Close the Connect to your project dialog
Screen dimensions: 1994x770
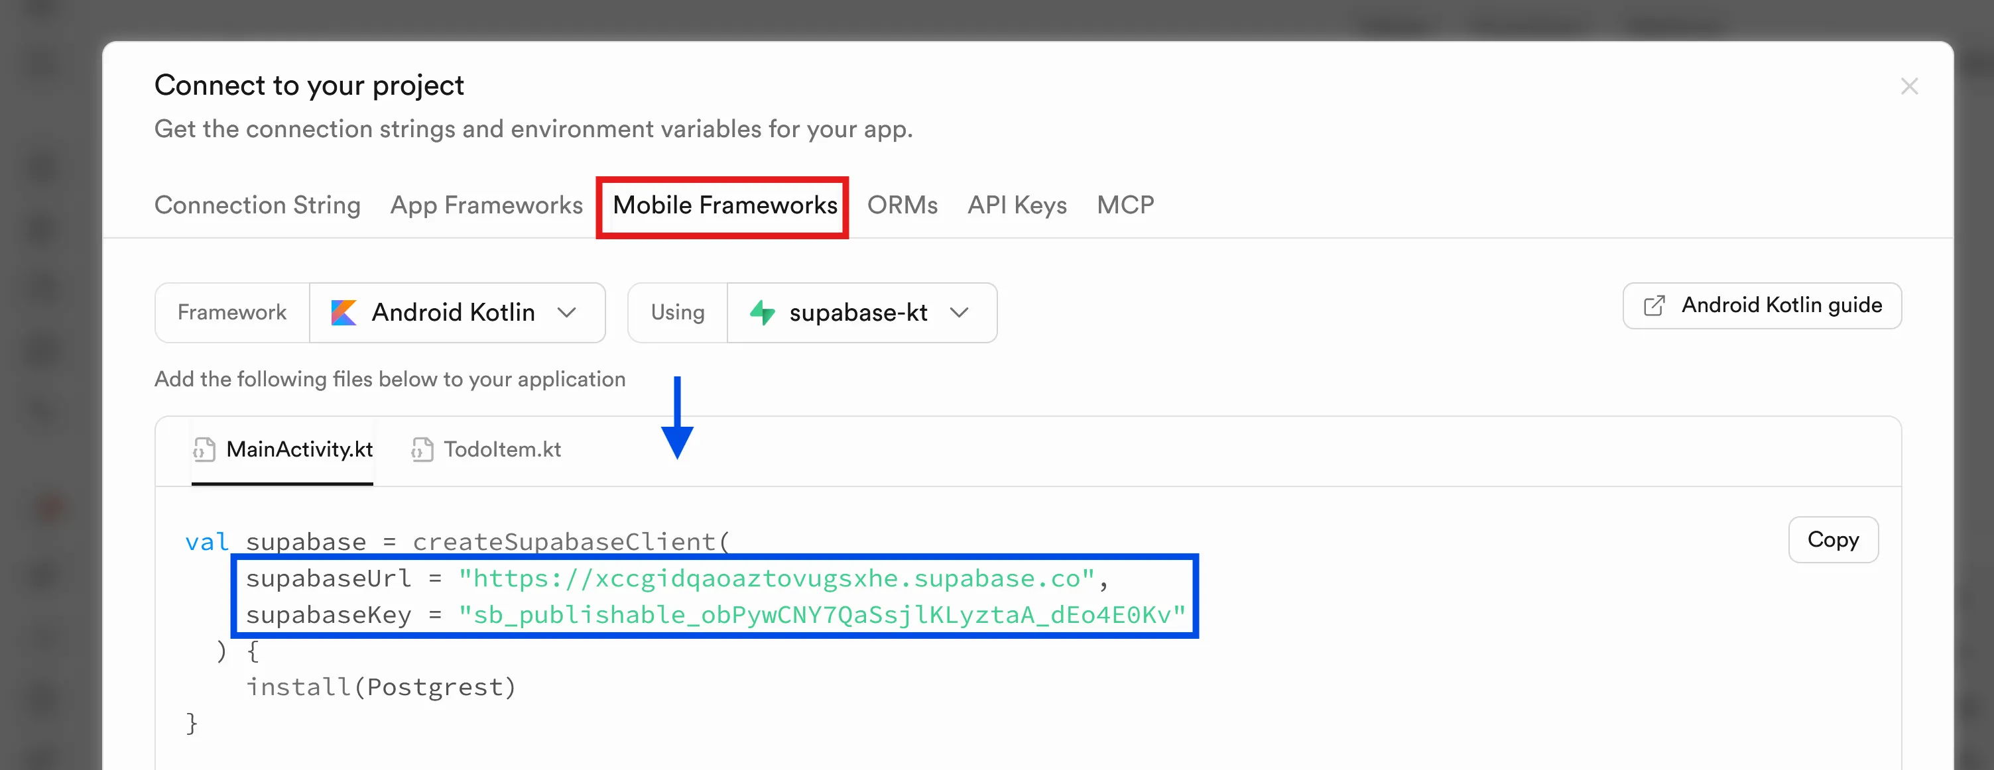tap(1909, 86)
